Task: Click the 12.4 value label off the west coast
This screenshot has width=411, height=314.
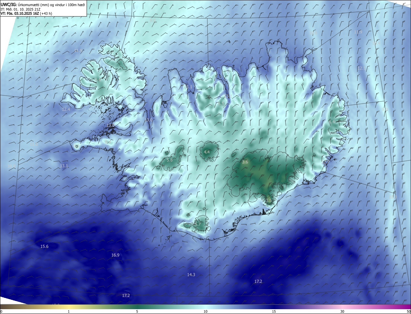Action: click(66, 109)
